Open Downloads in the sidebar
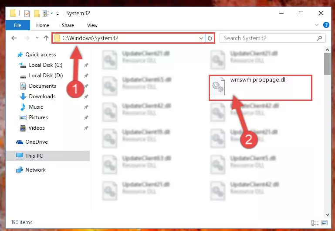The height and width of the screenshot is (231, 335). [42, 97]
